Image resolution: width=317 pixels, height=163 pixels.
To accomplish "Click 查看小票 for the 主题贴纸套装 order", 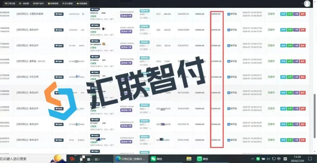I will [x=126, y=16].
